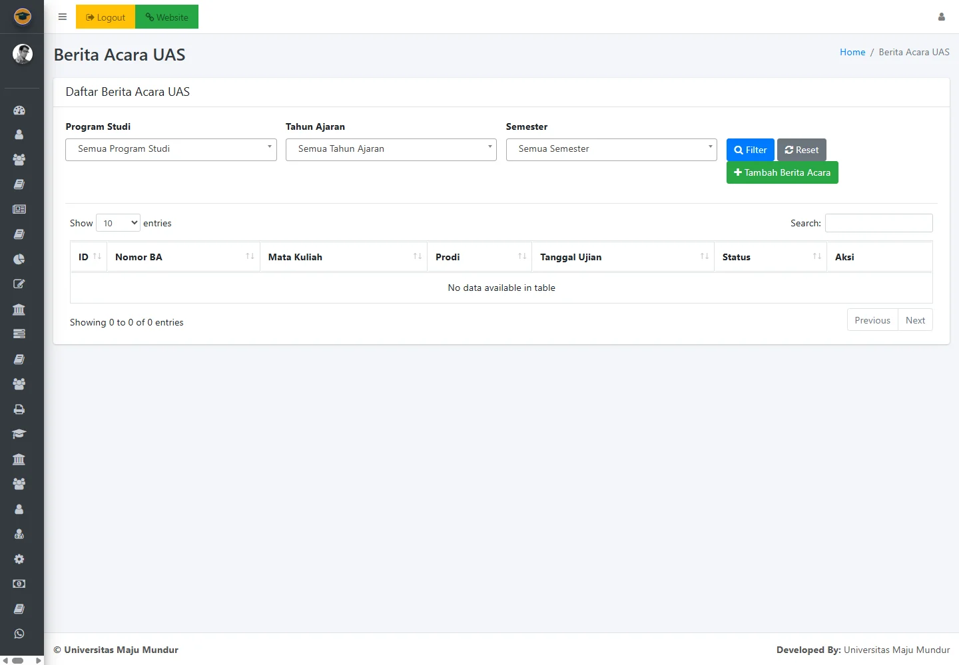Open the WhatsApp icon in sidebar
This screenshot has width=959, height=665.
19,634
